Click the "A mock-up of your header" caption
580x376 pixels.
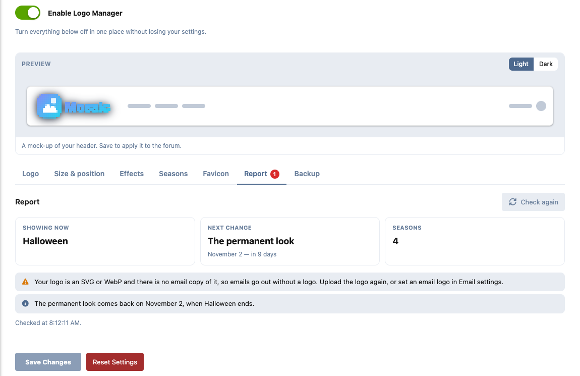click(x=101, y=146)
